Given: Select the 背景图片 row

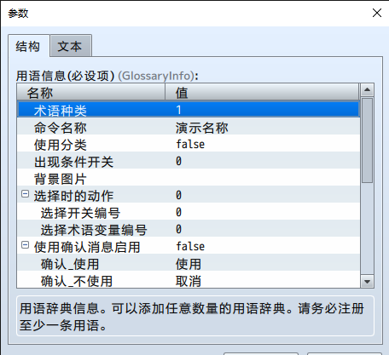Looking at the screenshot, I should (x=189, y=178).
